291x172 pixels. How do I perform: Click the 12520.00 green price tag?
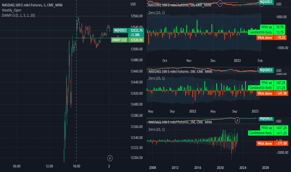point(136,40)
